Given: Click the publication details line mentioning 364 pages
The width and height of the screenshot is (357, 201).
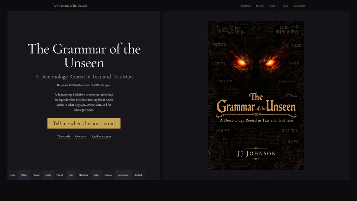Looking at the screenshot, I should pos(84,85).
